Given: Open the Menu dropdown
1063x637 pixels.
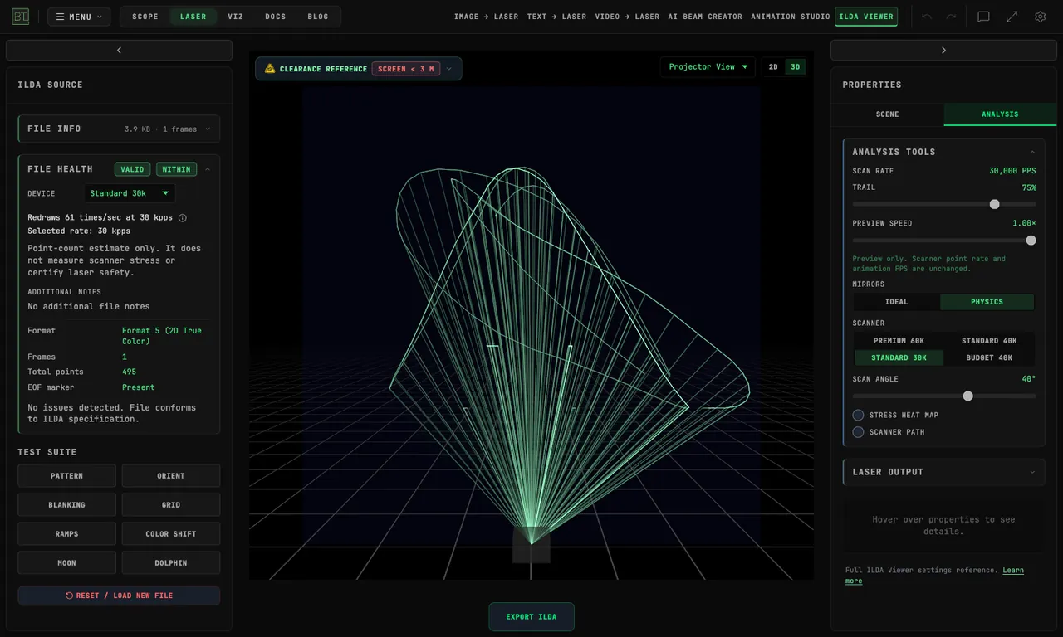Looking at the screenshot, I should 79,17.
